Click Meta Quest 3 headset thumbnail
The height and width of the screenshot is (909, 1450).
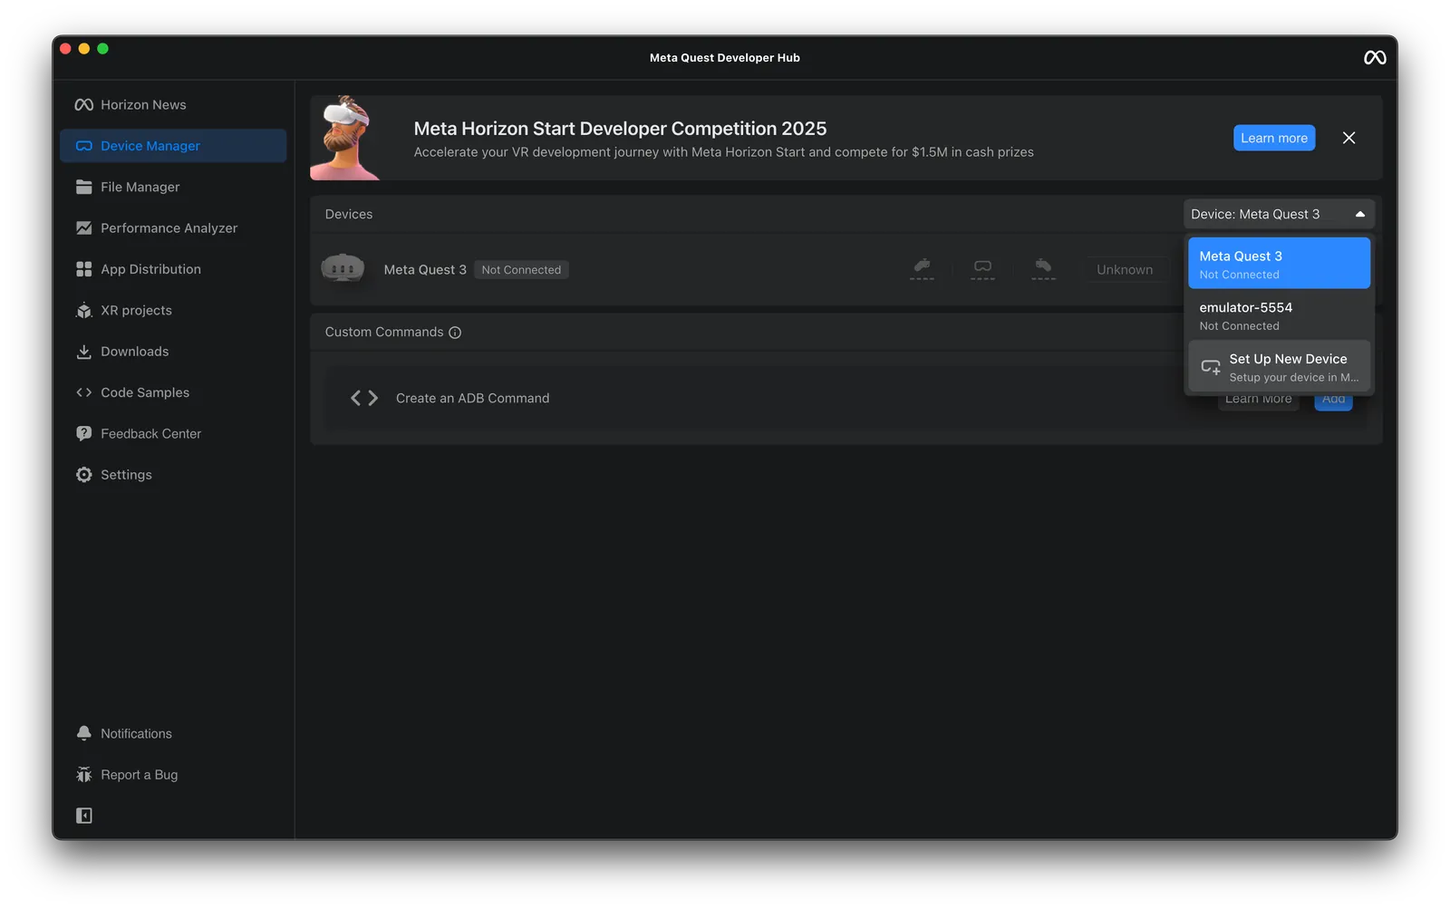(x=343, y=268)
